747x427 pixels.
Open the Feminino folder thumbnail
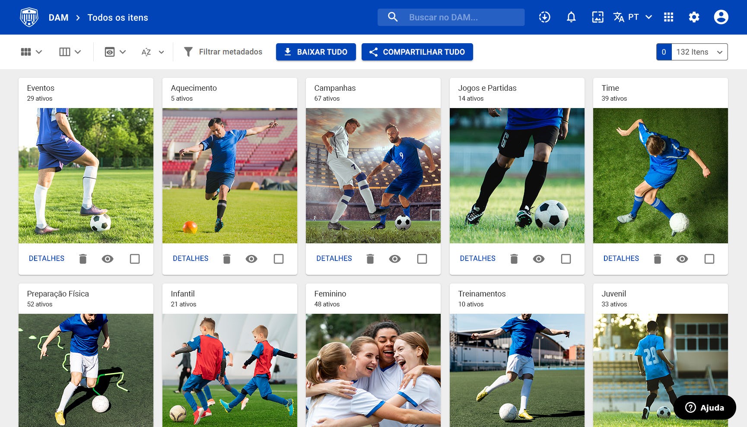[373, 370]
